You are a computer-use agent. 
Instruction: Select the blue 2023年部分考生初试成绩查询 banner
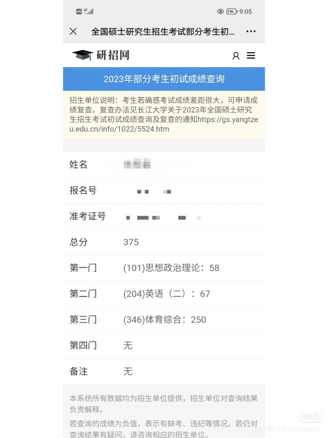[164, 79]
